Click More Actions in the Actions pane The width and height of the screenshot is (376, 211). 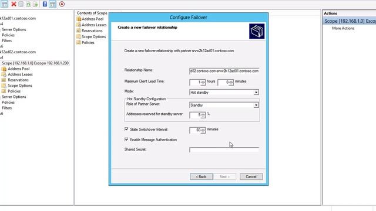[343, 28]
